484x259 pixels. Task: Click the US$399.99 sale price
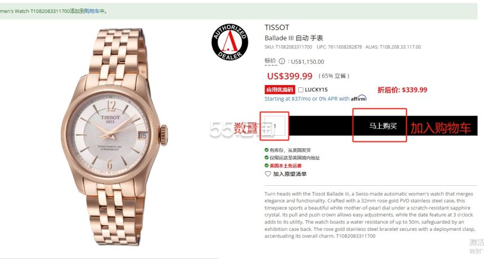[290, 76]
